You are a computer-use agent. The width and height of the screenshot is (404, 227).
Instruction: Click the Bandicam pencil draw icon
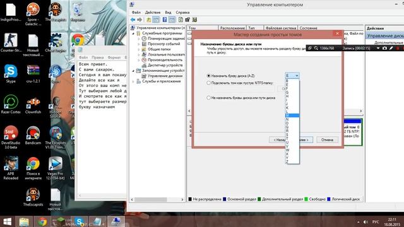tap(391, 48)
